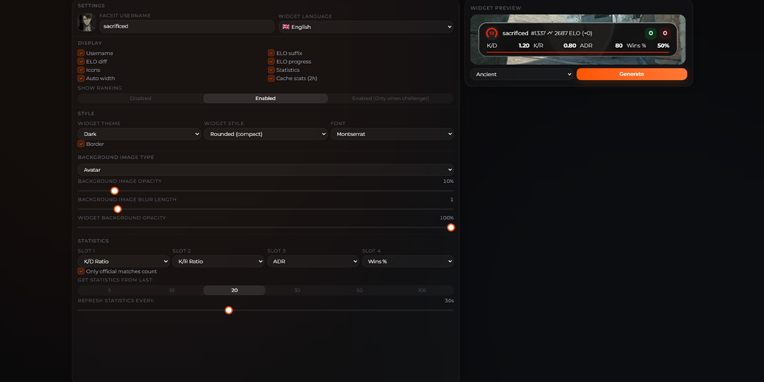Uncheck Only official matches count
This screenshot has width=764, height=382.
81,271
